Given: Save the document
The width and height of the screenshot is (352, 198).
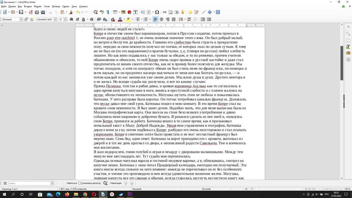Looking at the screenshot, I should (x=21, y=12).
